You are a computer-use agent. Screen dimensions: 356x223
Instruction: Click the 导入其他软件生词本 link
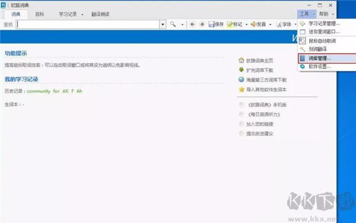point(266,90)
